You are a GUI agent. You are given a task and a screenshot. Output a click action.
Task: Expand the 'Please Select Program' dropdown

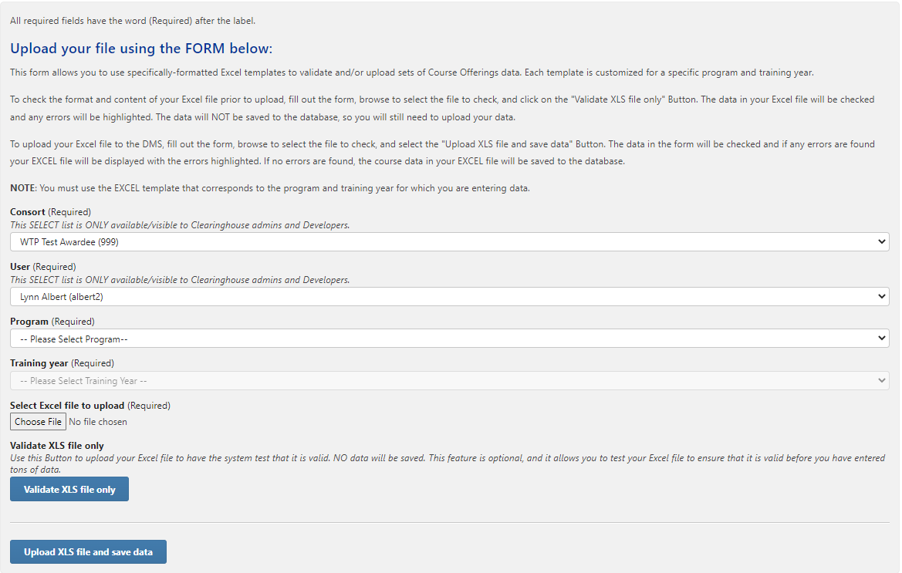pyautogui.click(x=448, y=339)
